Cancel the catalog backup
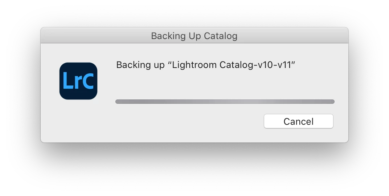389x196 pixels. click(298, 121)
